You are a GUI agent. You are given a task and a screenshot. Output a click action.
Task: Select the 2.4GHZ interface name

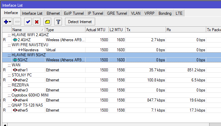[x=24, y=40]
